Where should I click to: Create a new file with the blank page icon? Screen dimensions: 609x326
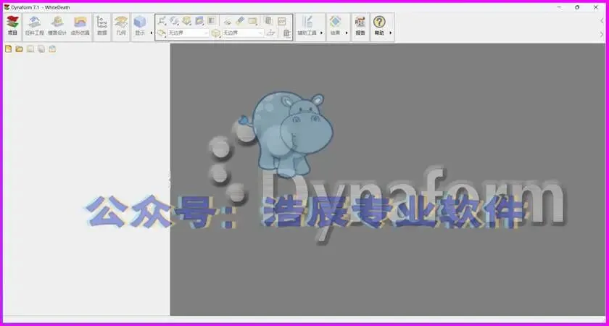coord(8,49)
